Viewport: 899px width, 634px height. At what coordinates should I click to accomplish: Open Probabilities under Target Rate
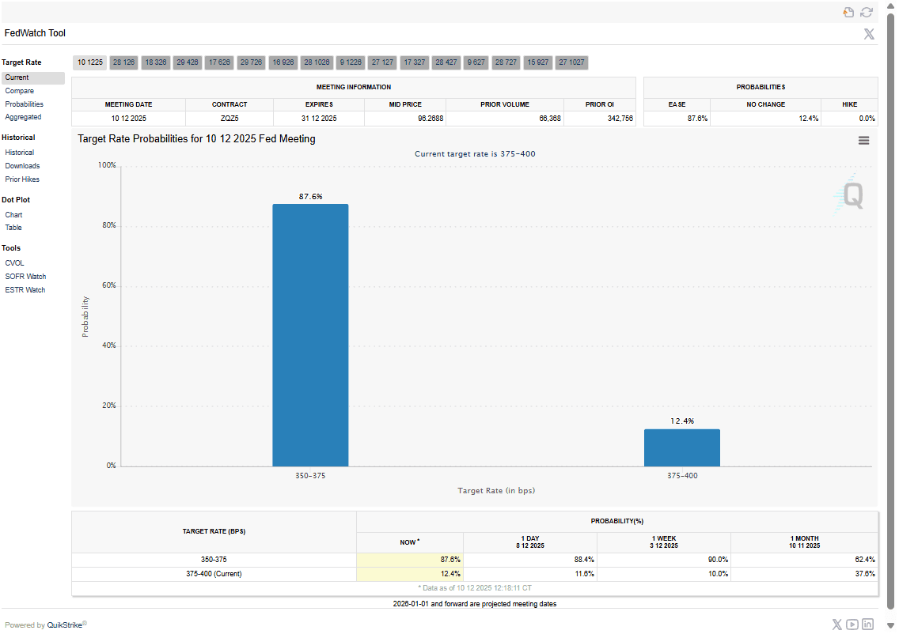point(25,104)
